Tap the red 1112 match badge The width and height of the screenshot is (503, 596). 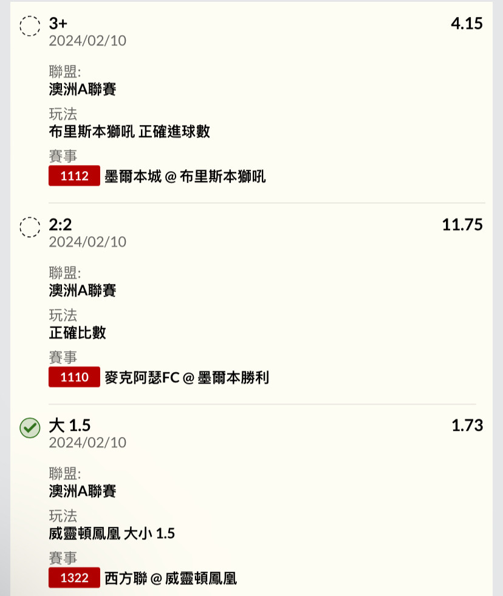74,175
